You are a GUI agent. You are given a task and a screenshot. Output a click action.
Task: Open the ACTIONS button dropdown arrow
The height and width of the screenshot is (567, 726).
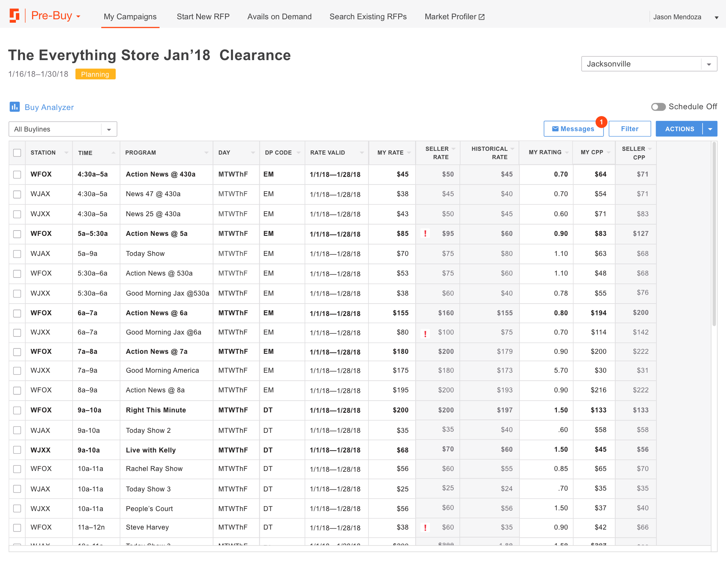coord(710,129)
